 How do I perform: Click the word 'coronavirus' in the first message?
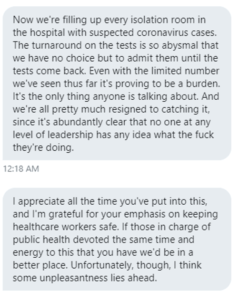pos(162,32)
